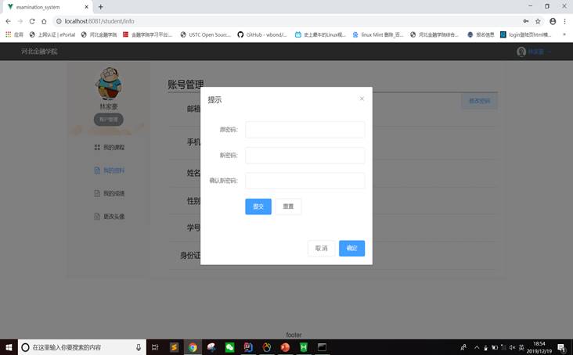Screen dimensions: 573x355
Task: Open the 应用 apps bookmark
Action: point(15,34)
